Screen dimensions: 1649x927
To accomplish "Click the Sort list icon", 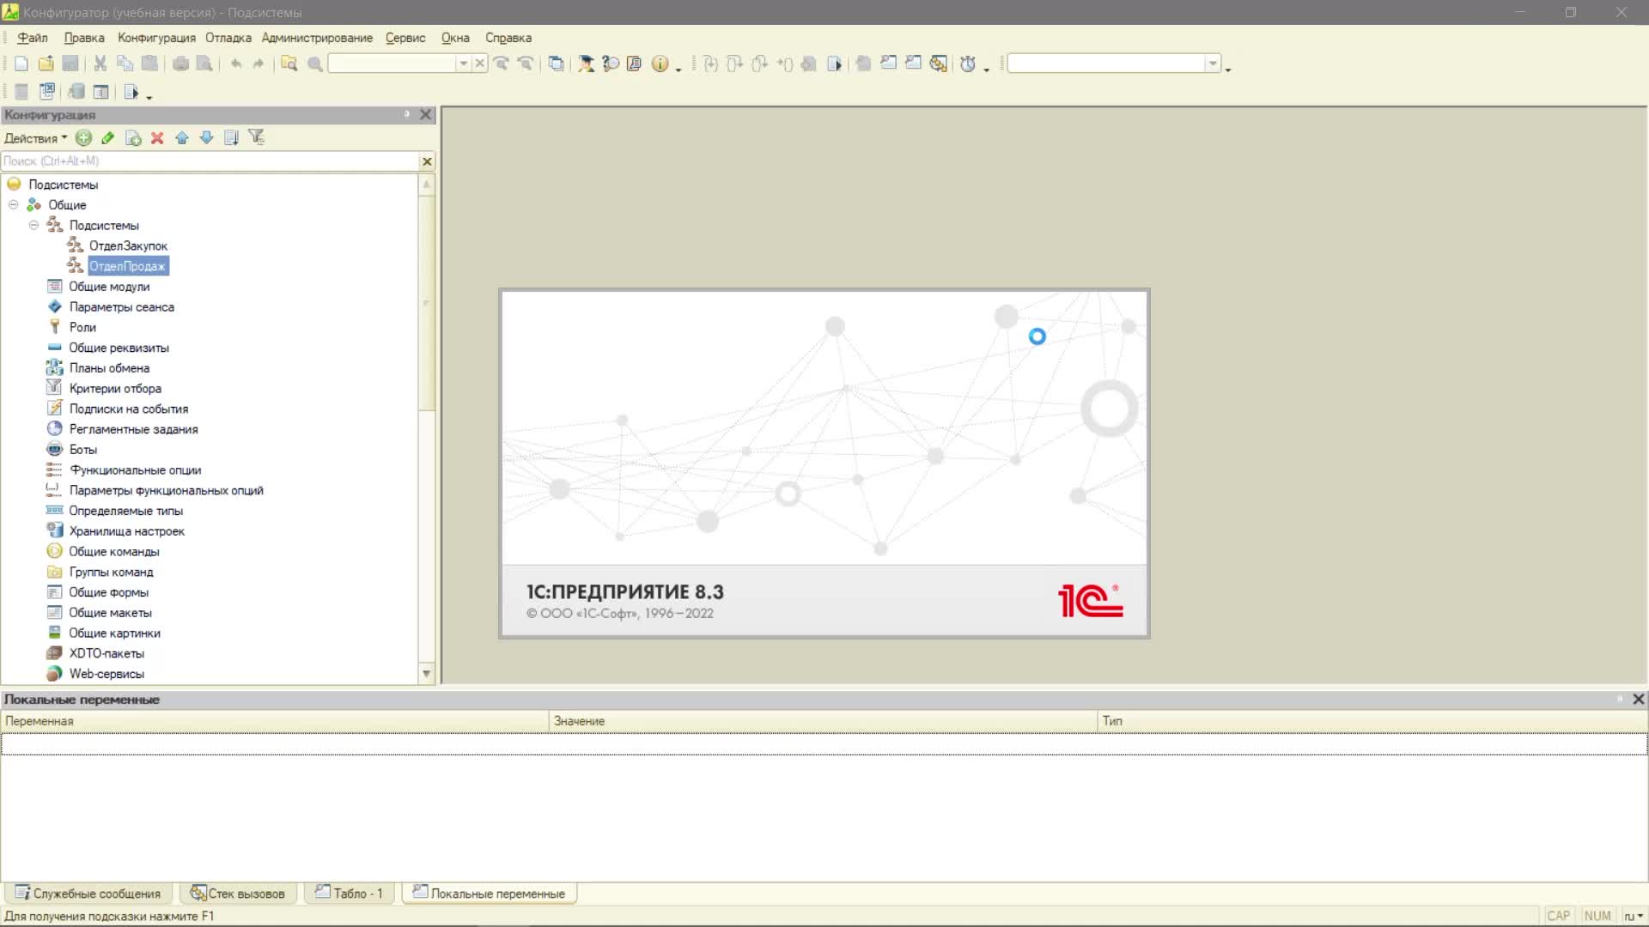I will (231, 137).
